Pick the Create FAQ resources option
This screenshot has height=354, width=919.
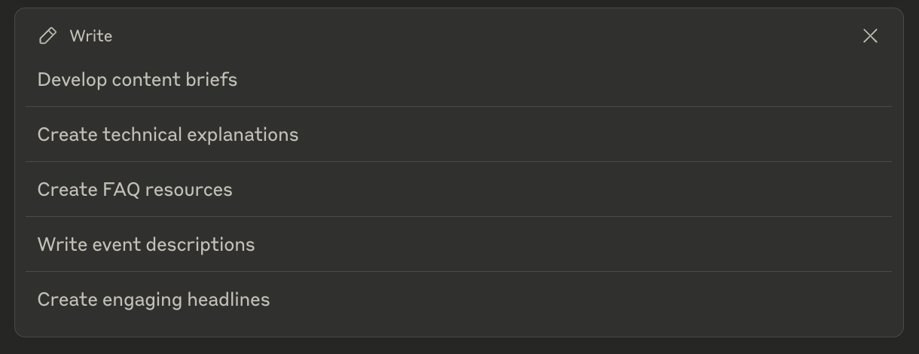coord(459,190)
